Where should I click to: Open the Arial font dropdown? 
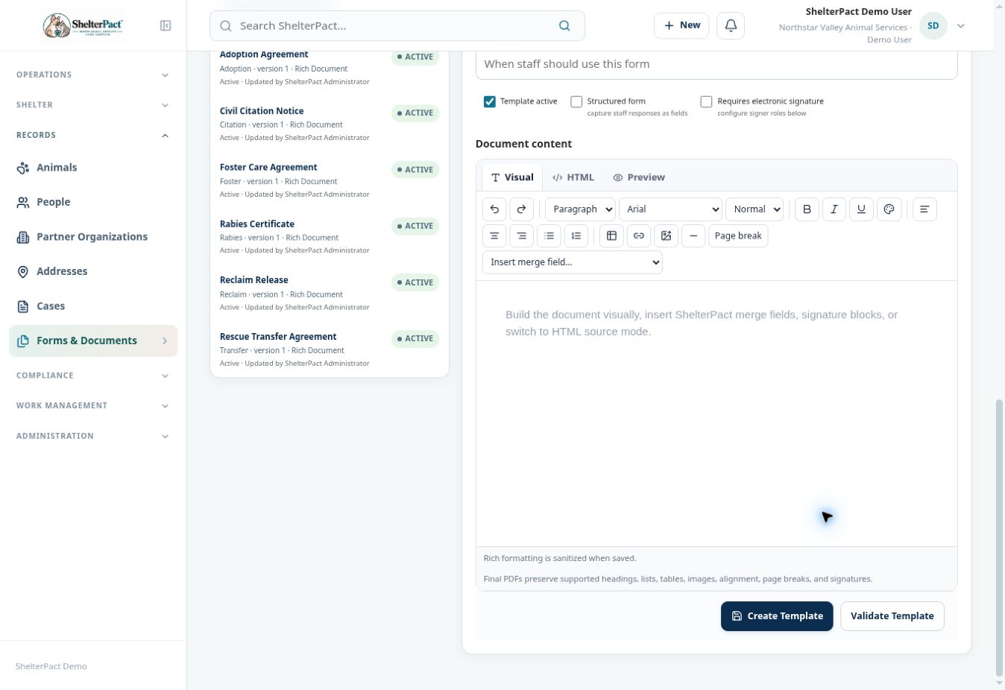click(671, 209)
